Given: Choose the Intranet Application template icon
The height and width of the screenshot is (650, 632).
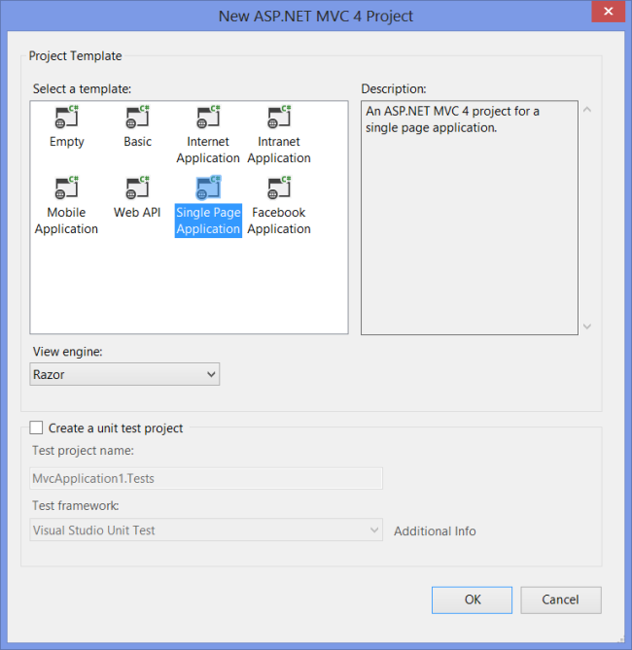Looking at the screenshot, I should [279, 117].
